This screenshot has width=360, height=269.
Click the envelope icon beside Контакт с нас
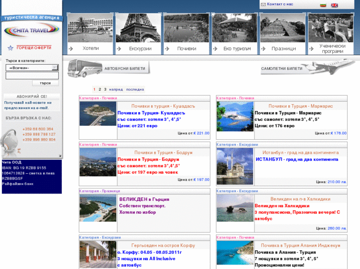pos(263,4)
